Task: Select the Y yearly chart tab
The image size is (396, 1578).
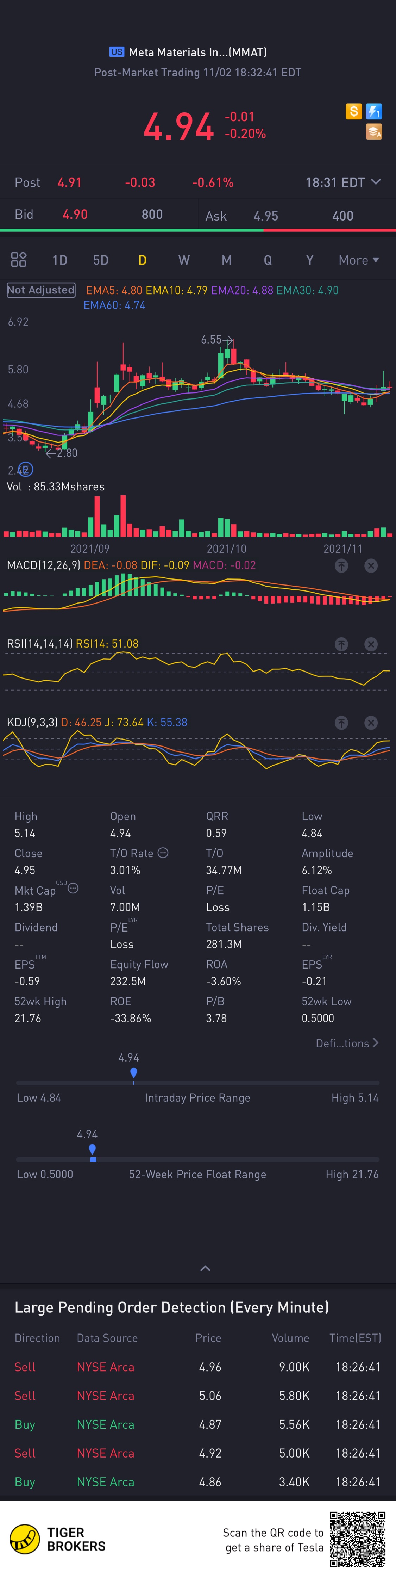Action: tap(310, 260)
